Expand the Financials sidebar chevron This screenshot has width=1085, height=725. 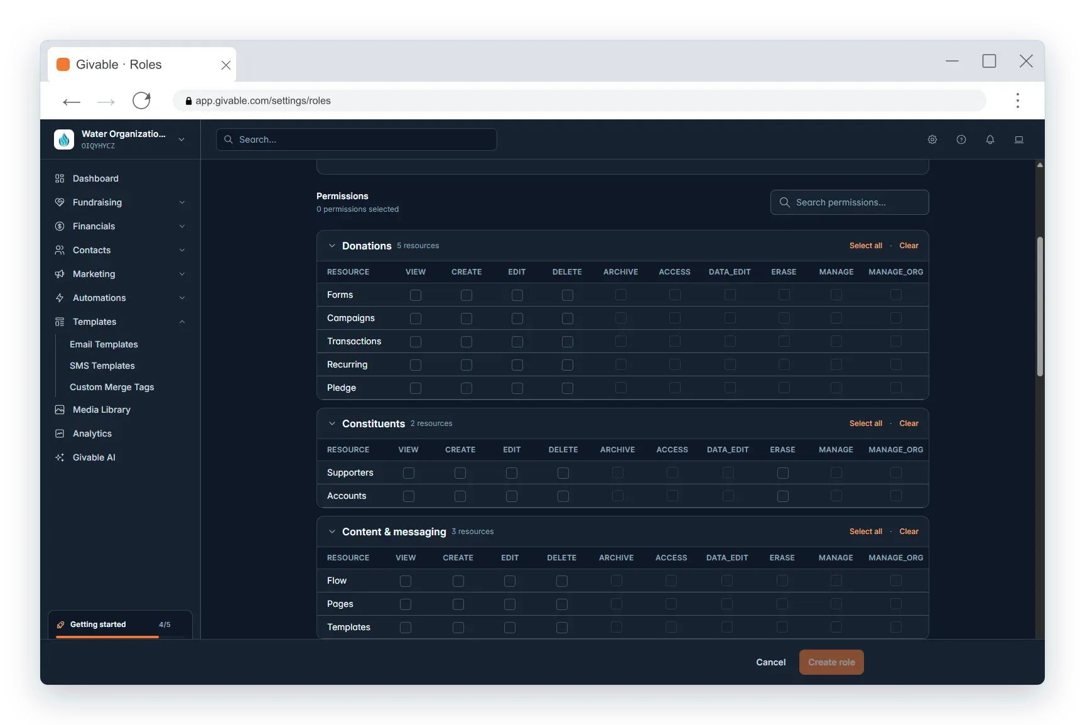click(182, 226)
